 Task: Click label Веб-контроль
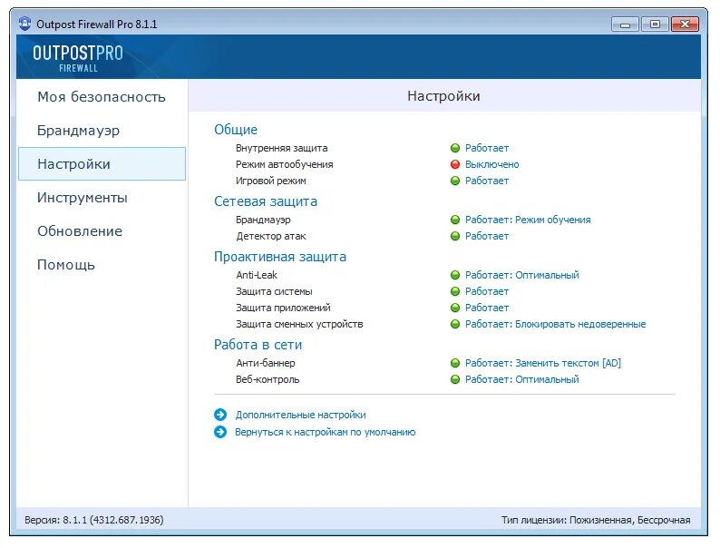268,379
